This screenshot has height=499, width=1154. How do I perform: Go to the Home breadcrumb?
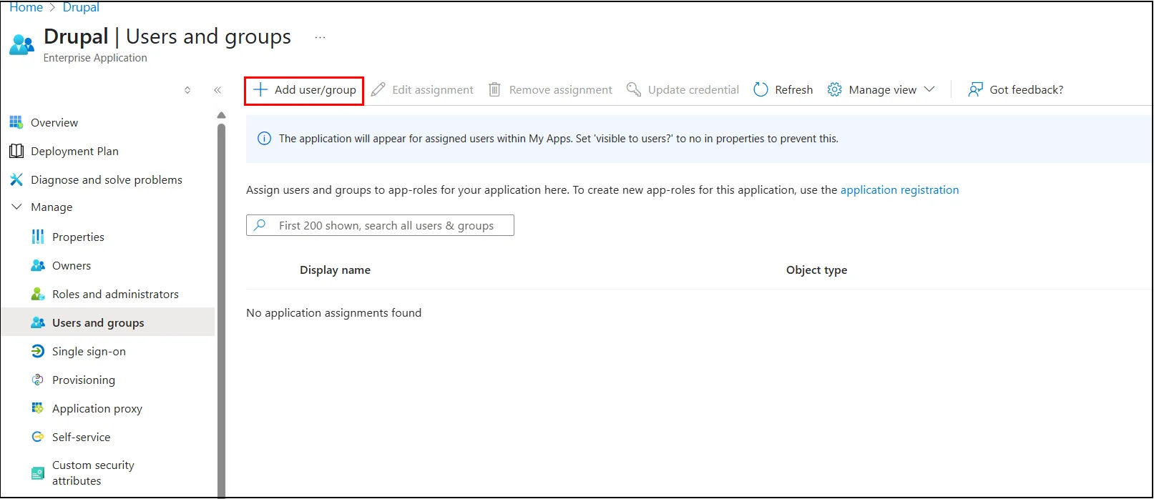[26, 7]
